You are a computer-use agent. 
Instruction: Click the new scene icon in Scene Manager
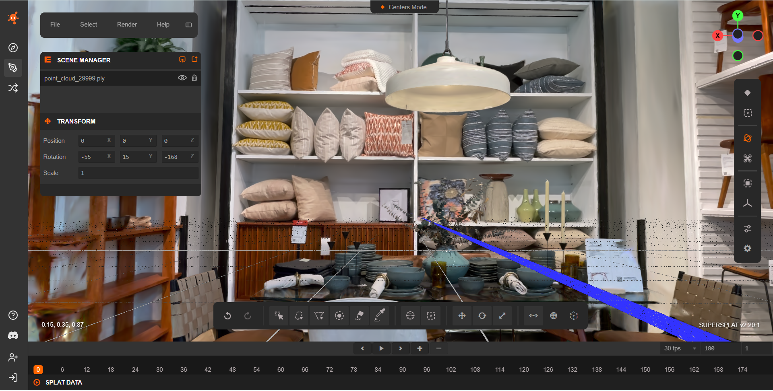point(194,60)
